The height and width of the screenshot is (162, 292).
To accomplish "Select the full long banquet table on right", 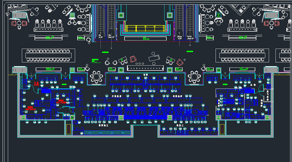I will (242, 55).
